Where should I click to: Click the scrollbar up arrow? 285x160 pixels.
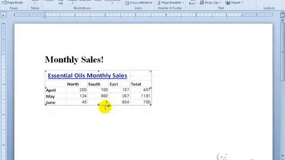[282, 20]
